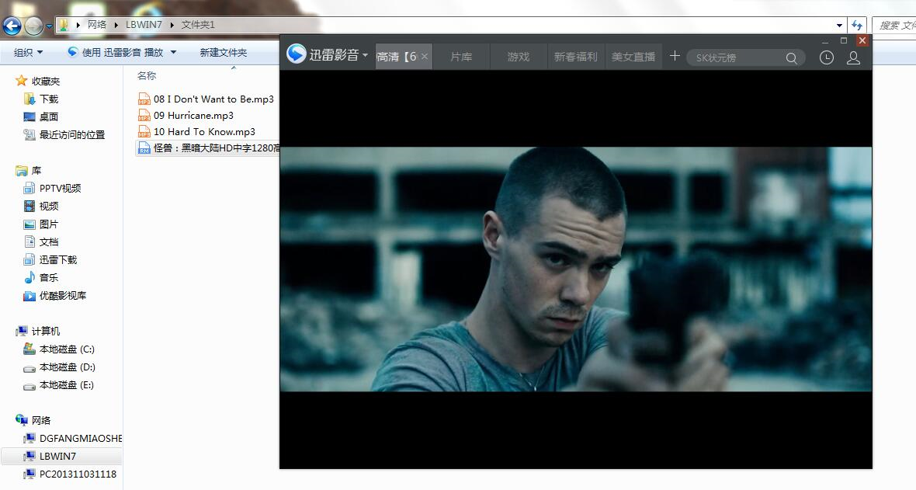Viewport: 916px width, 490px height.
Task: Click 新建文件夹 button
Action: pos(223,53)
